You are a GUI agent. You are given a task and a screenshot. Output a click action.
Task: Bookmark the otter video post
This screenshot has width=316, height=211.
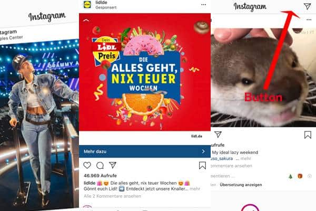click(308, 135)
